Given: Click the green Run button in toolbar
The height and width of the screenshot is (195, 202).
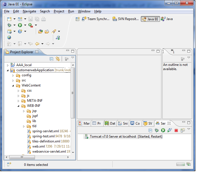Looking at the screenshot, I should click(20, 25).
